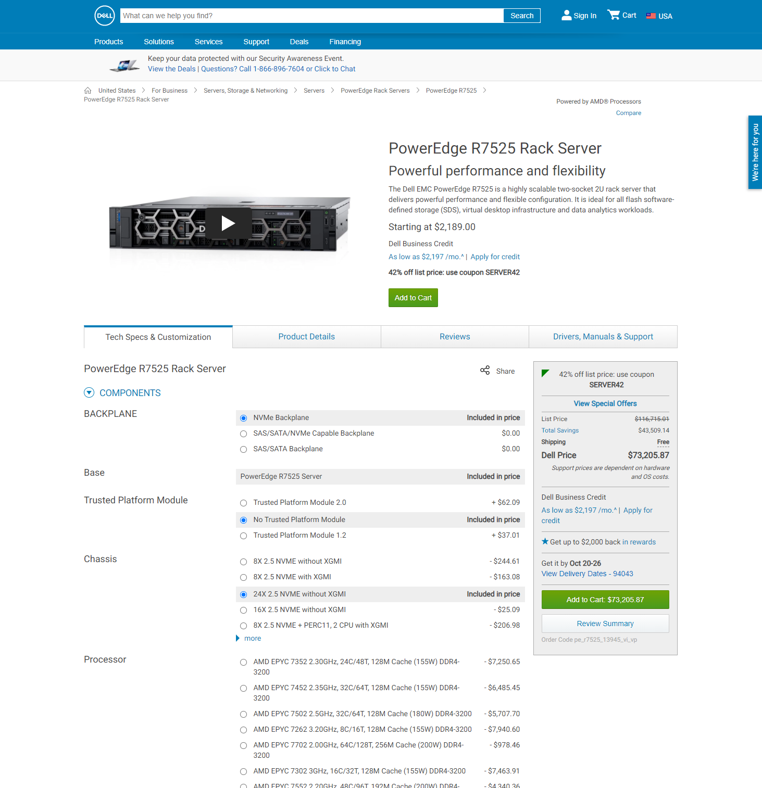Viewport: 762px width, 788px height.
Task: Select 16X 2.5 NVME without XGMI chassis
Action: coord(243,610)
